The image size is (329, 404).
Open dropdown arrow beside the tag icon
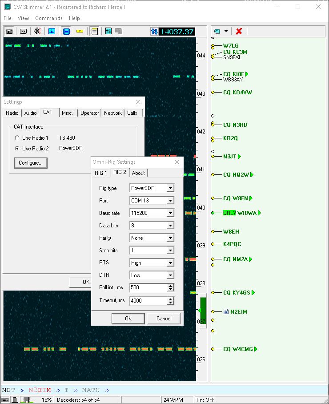(226, 32)
